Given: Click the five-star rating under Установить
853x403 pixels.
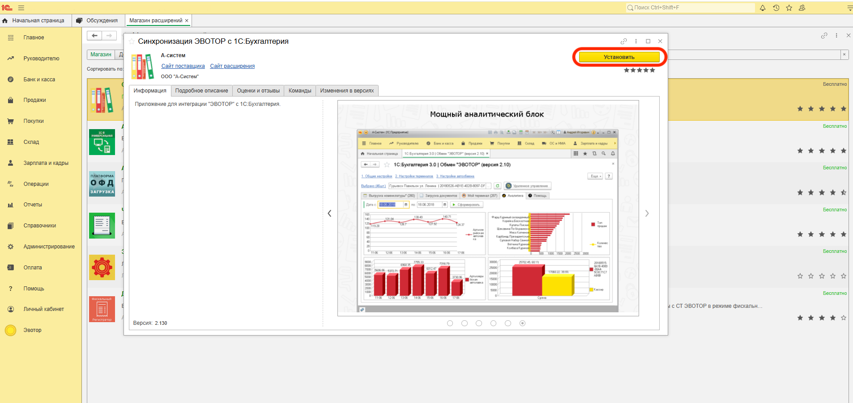Looking at the screenshot, I should click(x=639, y=70).
